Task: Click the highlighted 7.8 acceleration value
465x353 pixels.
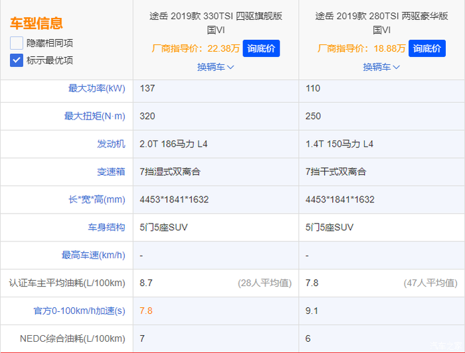Action: [146, 311]
